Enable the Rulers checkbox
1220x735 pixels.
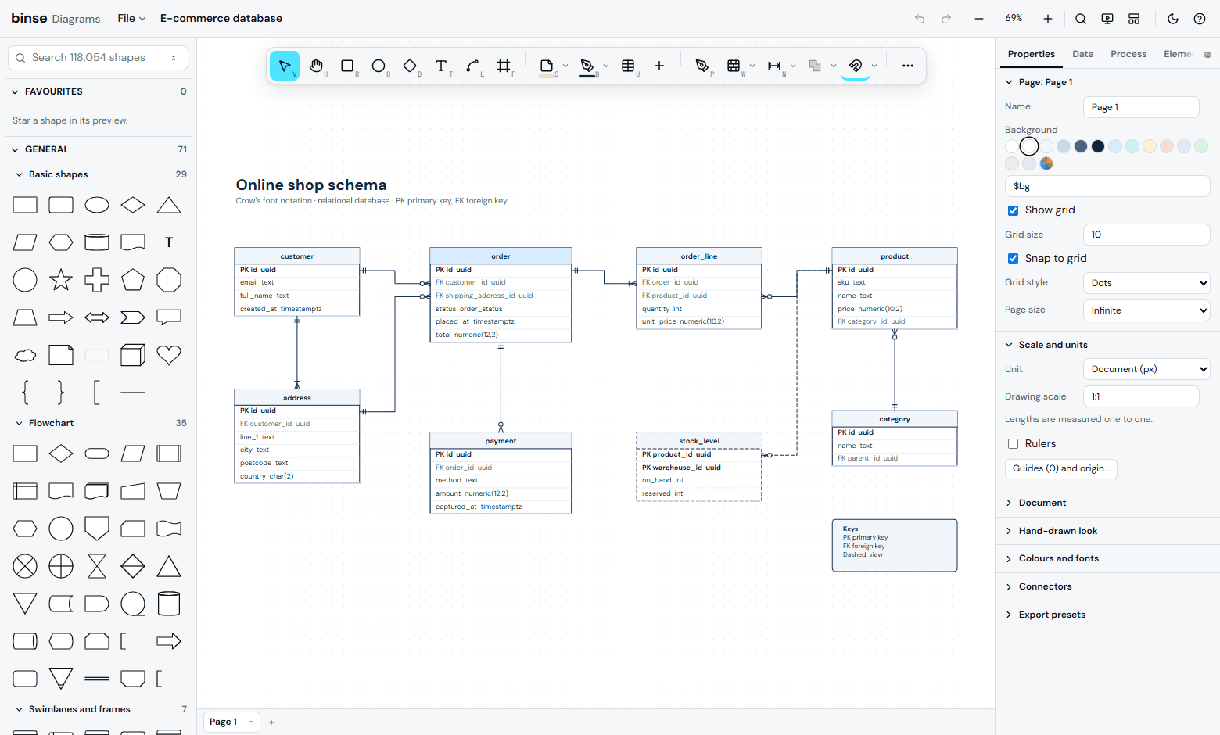(1014, 444)
